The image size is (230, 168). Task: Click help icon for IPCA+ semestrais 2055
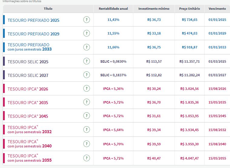tap(87, 158)
